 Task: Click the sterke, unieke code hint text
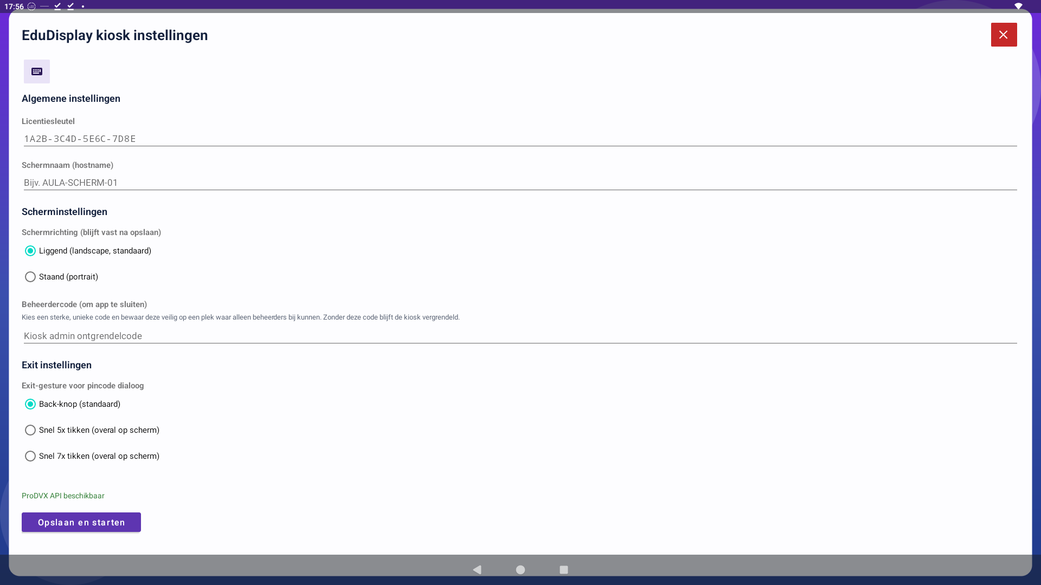tap(241, 317)
